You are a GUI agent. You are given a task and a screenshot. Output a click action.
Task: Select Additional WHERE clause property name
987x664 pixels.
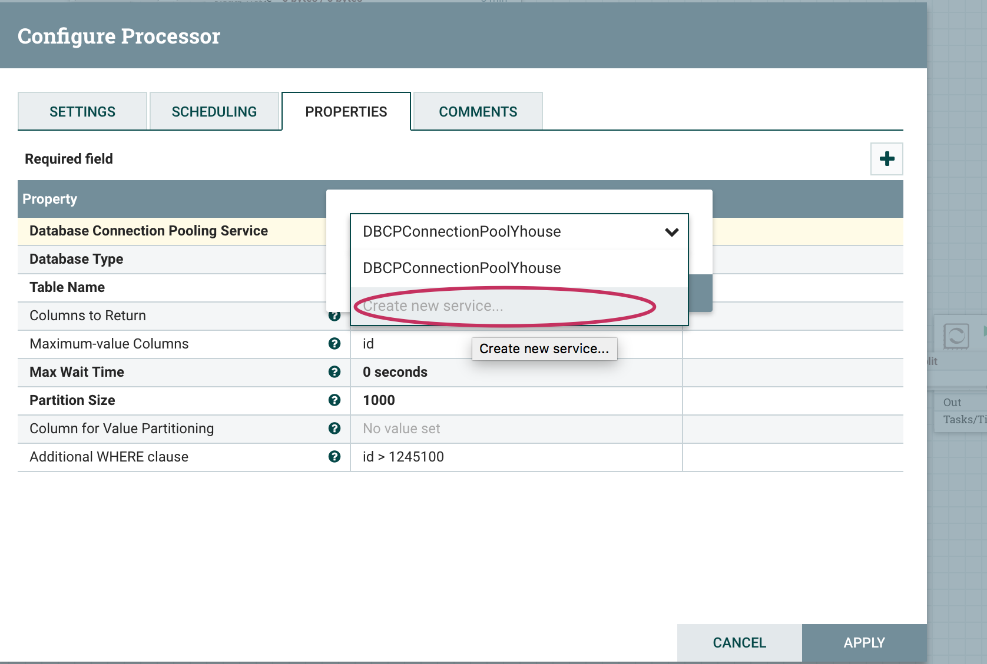click(x=109, y=457)
